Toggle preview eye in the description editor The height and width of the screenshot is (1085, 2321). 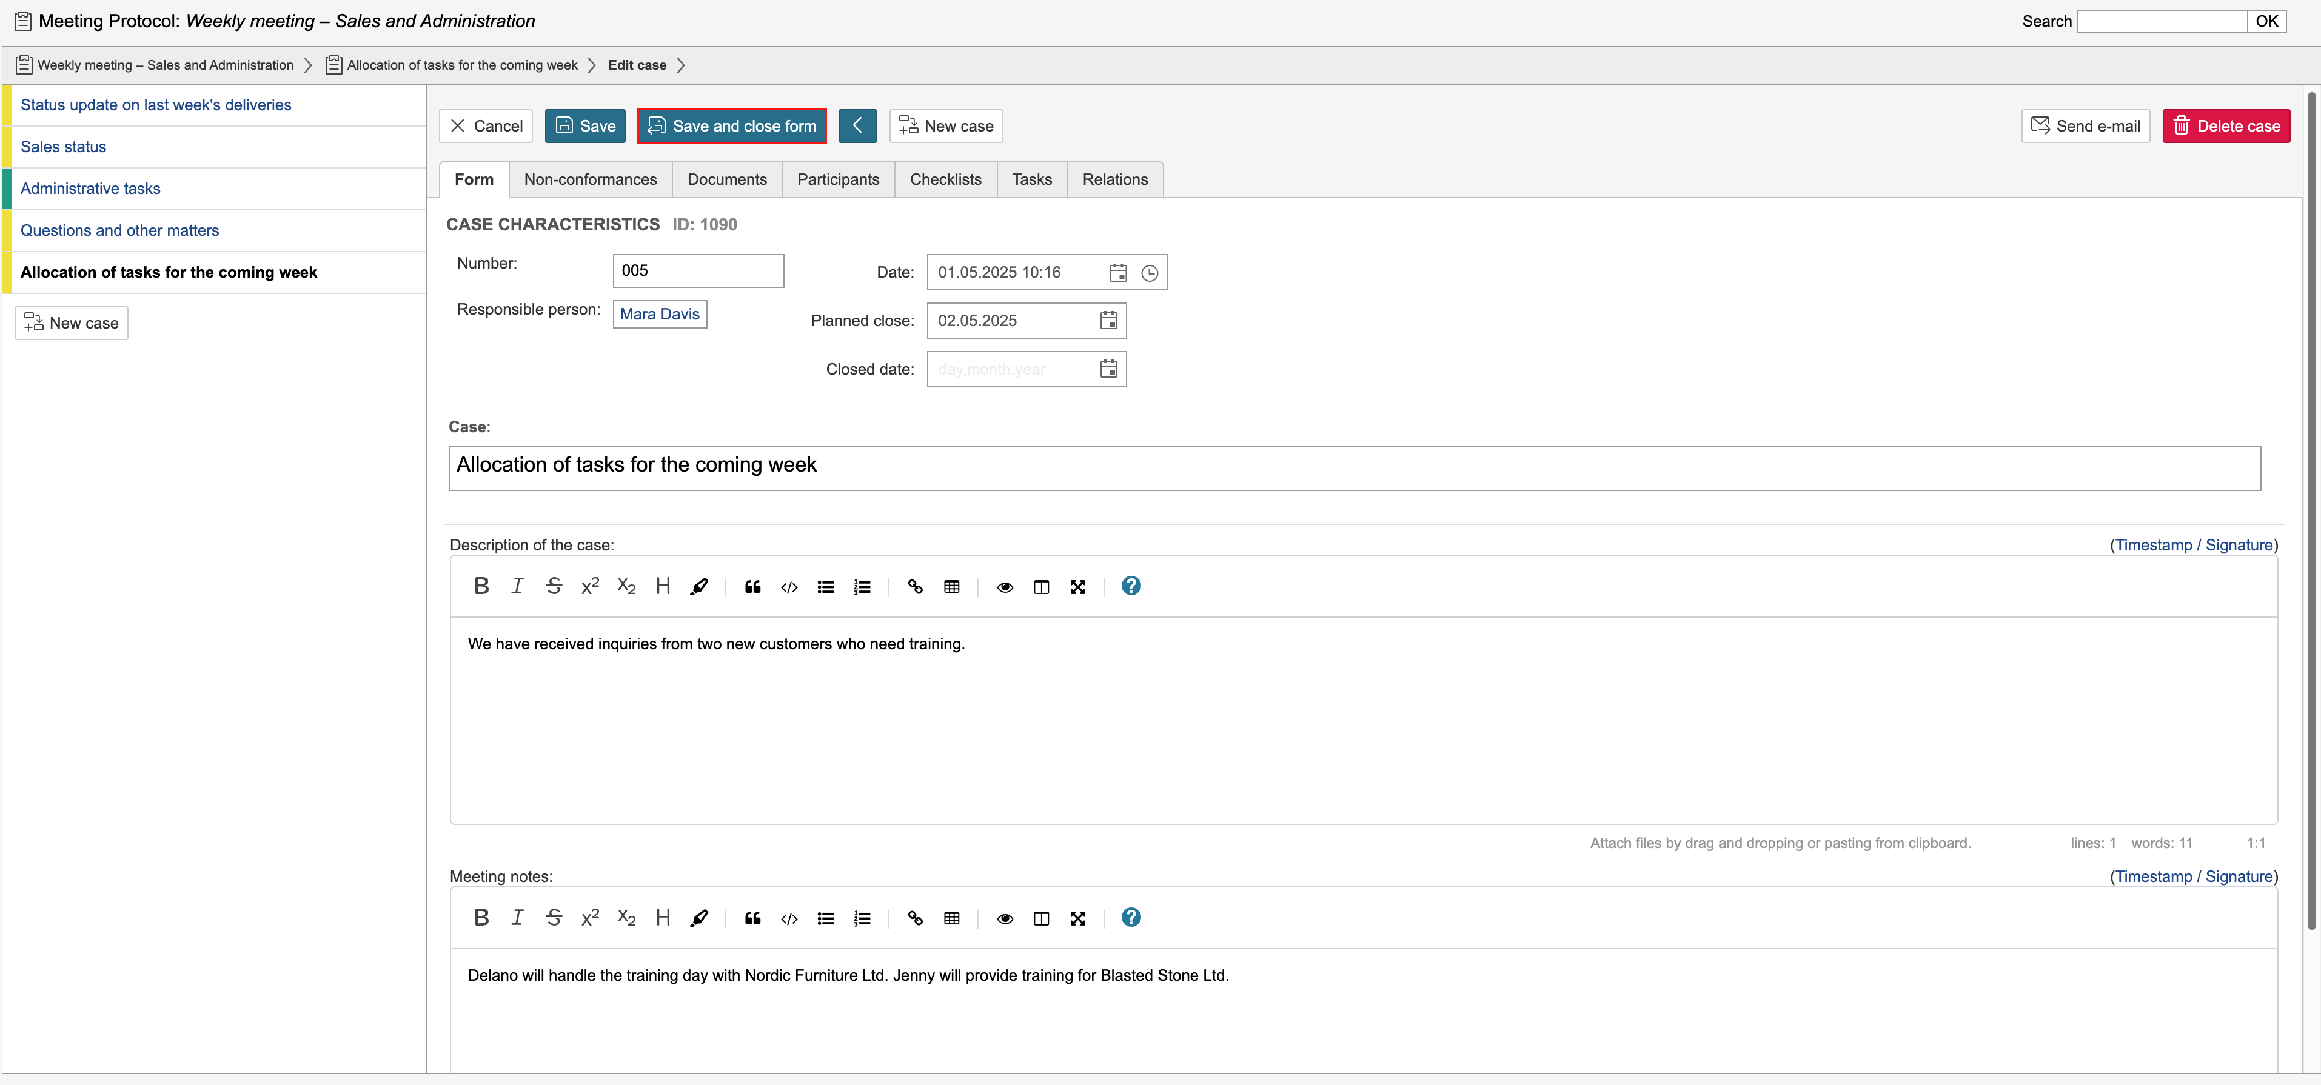[x=1005, y=587]
